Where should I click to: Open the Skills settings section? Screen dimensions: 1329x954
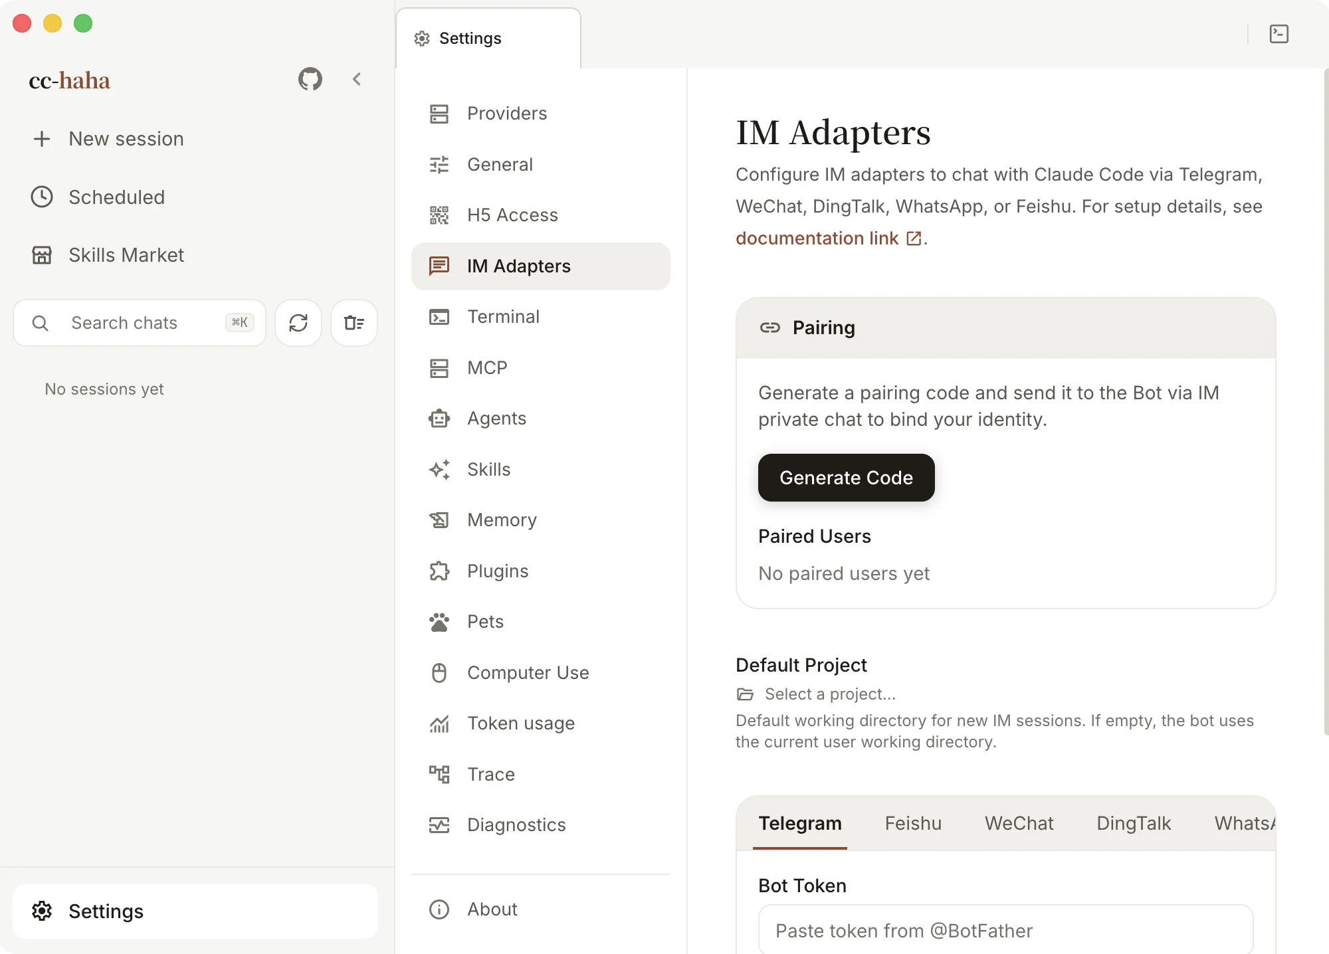541,470
